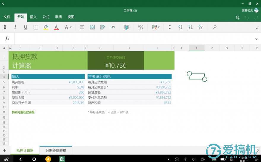Click the share people icon

click(x=238, y=18)
